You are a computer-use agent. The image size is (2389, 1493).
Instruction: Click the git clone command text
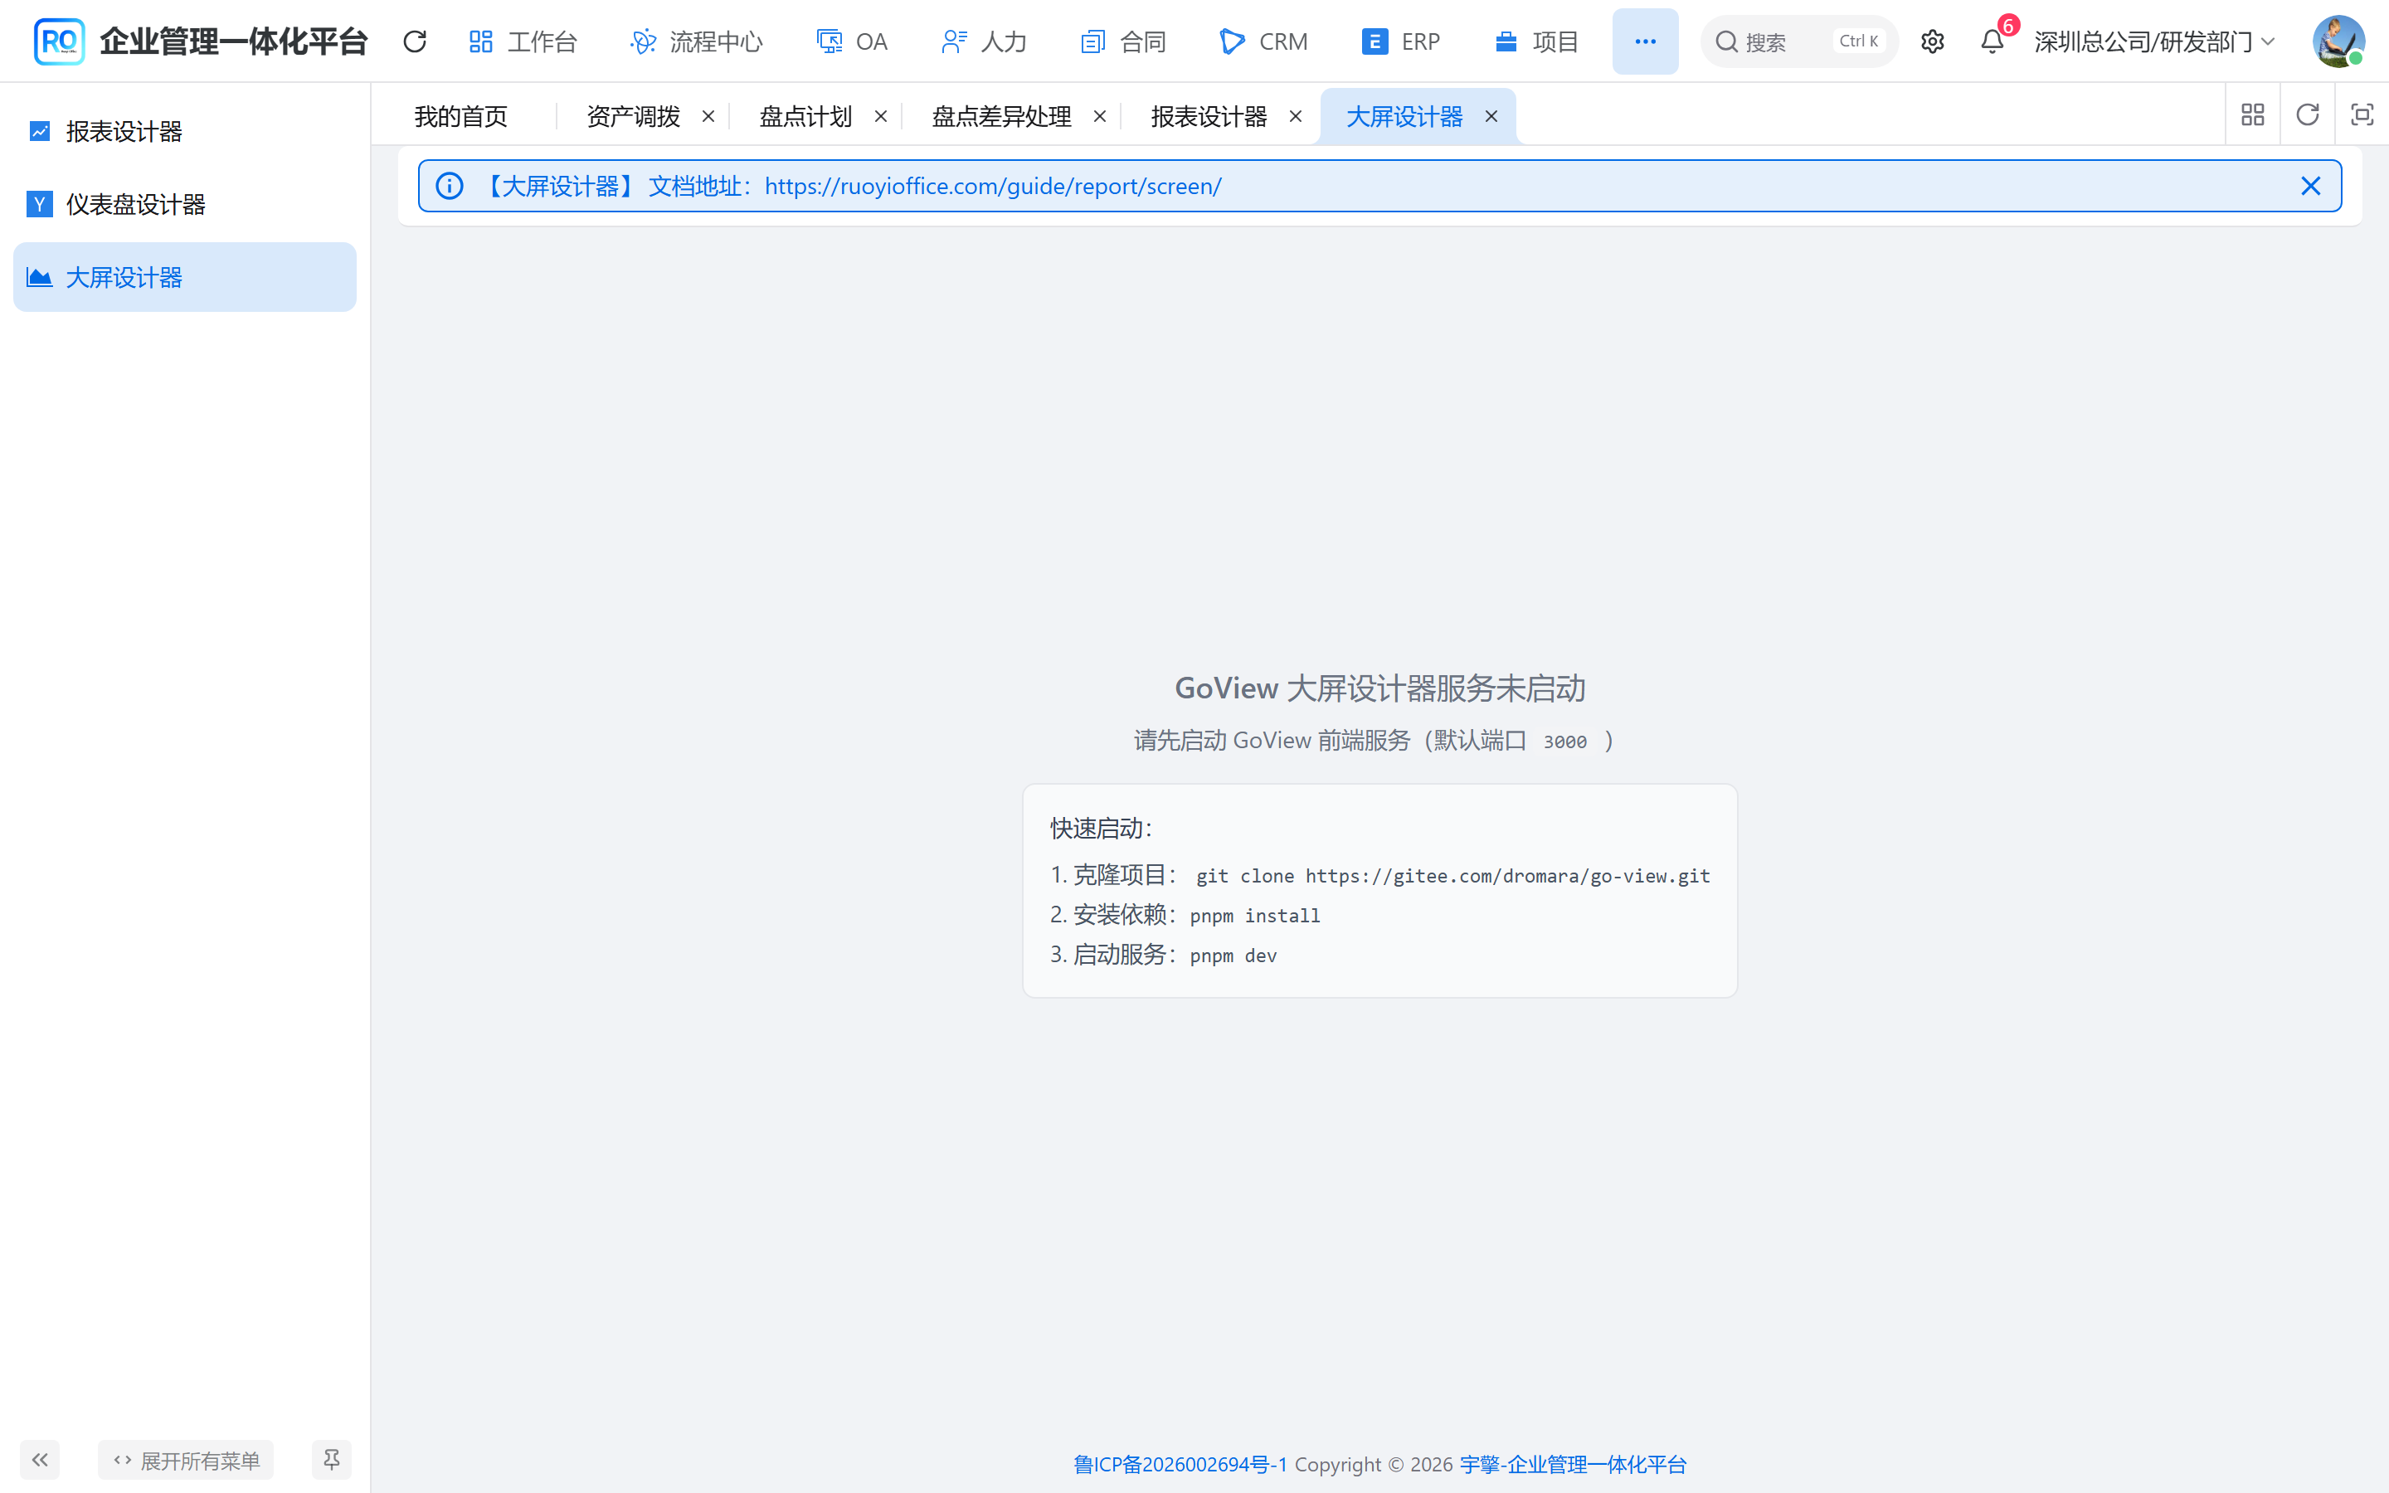click(1453, 876)
